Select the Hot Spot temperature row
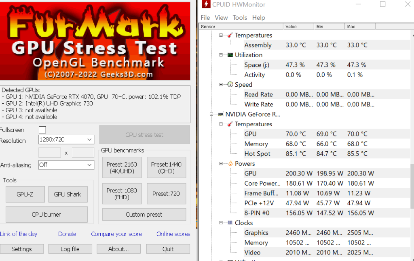414x261 pixels. tap(327, 154)
